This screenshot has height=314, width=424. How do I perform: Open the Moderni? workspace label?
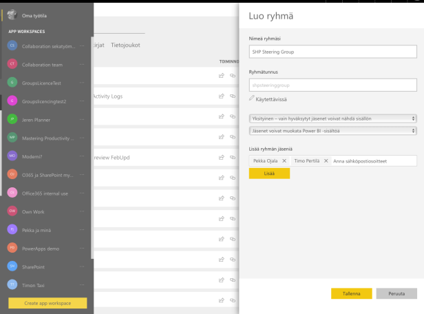tap(32, 156)
